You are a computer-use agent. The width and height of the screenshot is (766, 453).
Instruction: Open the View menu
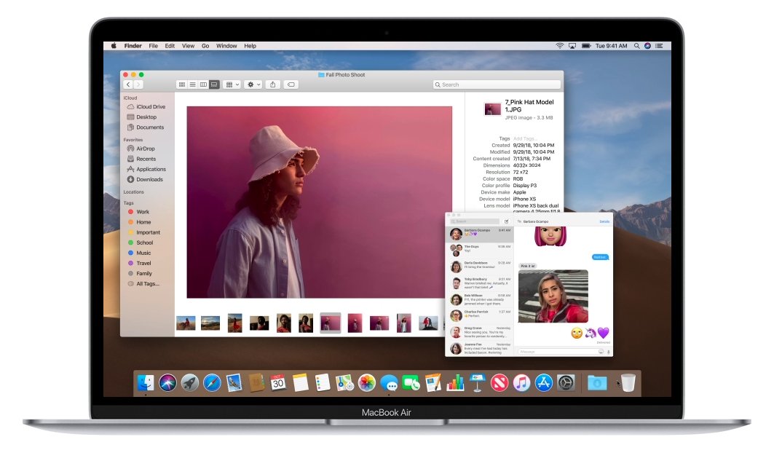(188, 45)
